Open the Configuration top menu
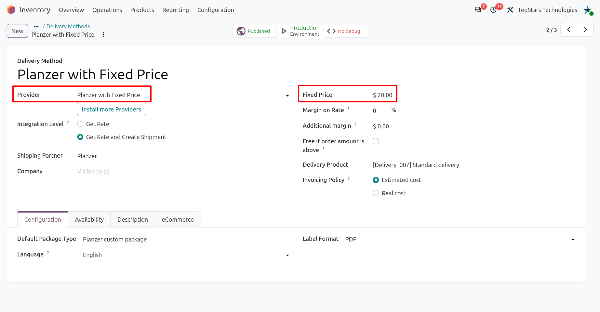The height and width of the screenshot is (312, 600). [x=216, y=10]
